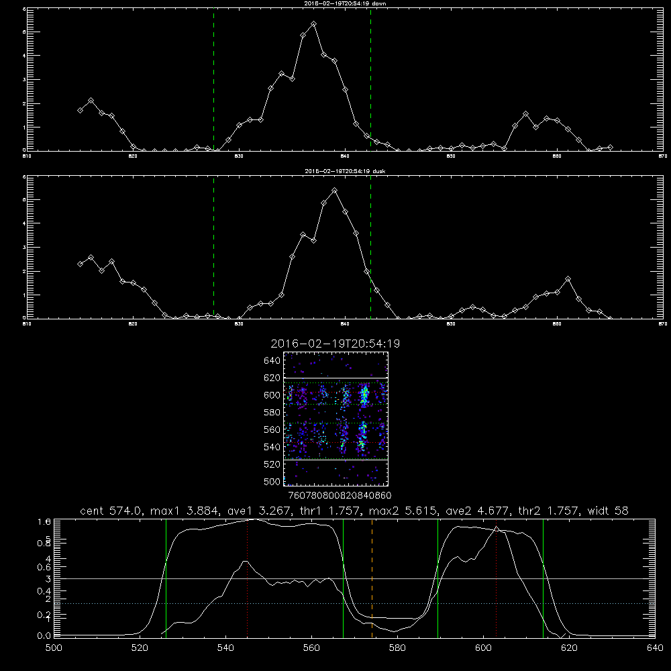Click the green vertical line near 614 in the bottom plot
Viewport: 671px width, 671px height.
(543, 578)
